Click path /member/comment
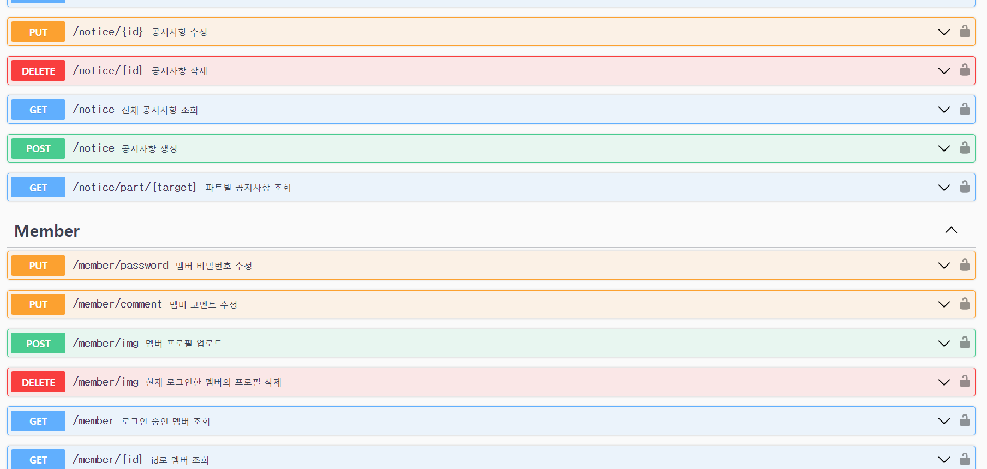The height and width of the screenshot is (469, 987). [x=117, y=304]
